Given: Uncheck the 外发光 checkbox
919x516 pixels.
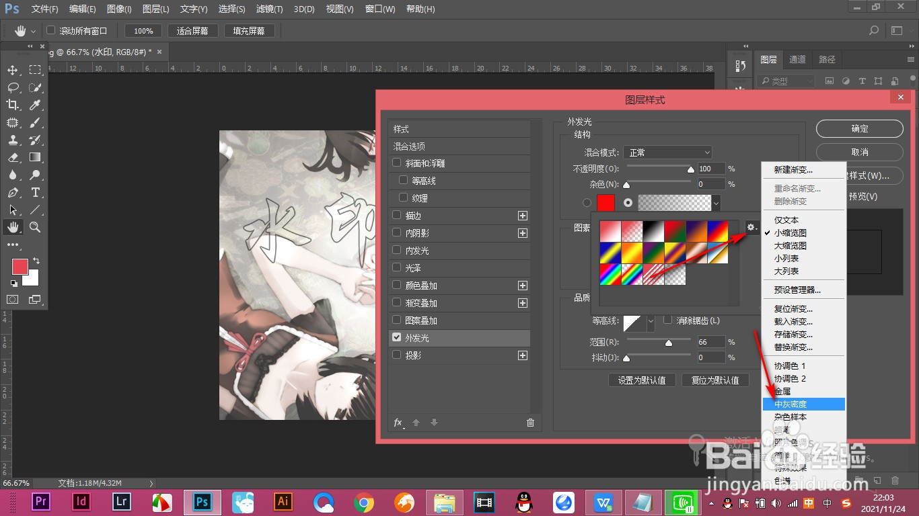Looking at the screenshot, I should pos(397,338).
